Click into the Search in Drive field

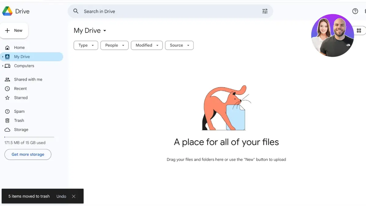[170, 11]
